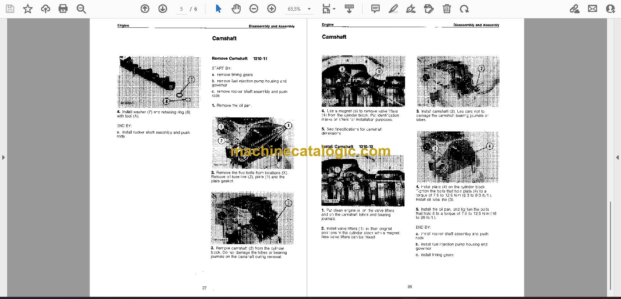Upload the document to the cloud
Screen dimensions: 621x299
46,9
